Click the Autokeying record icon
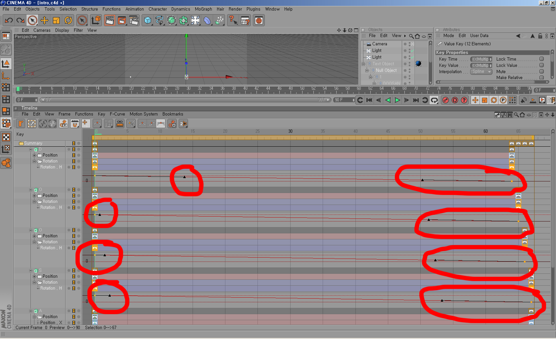 point(455,100)
